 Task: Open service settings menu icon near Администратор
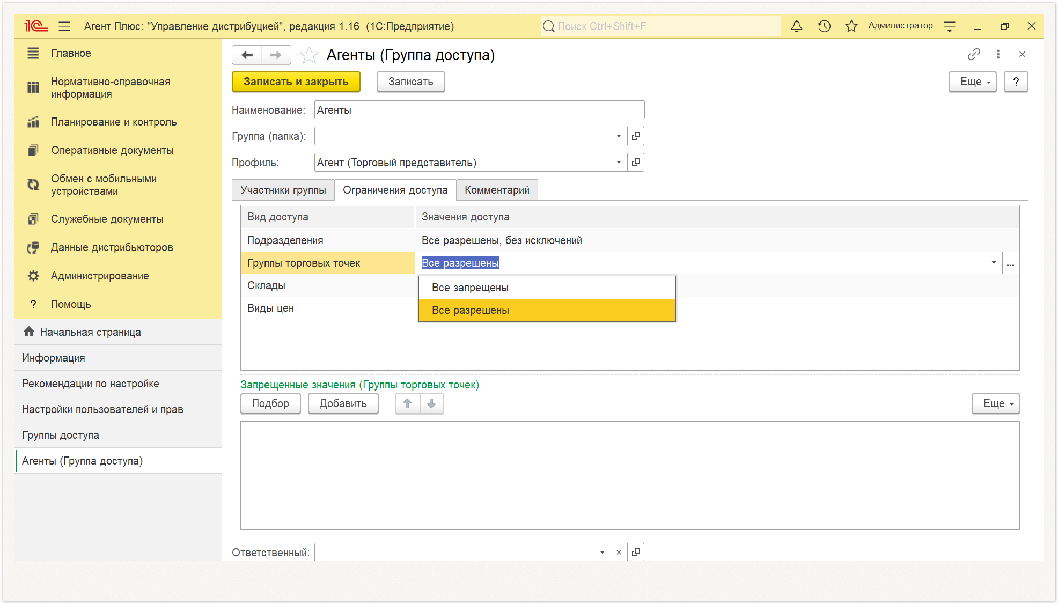(950, 26)
